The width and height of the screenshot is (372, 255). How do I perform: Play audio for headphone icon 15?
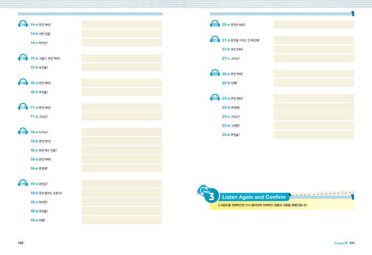[23, 58]
